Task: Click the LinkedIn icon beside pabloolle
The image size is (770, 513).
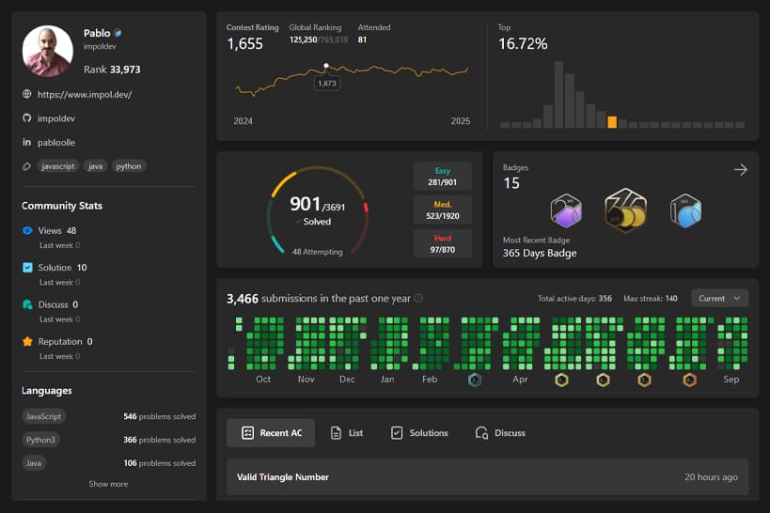Action: [x=27, y=142]
